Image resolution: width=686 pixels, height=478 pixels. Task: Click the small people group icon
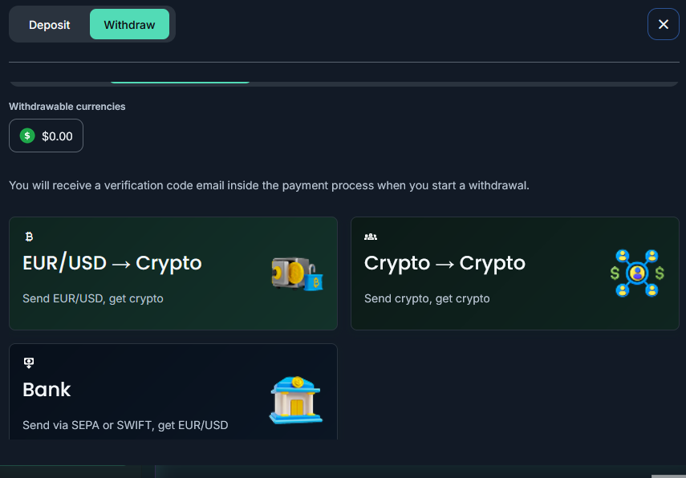click(x=371, y=237)
